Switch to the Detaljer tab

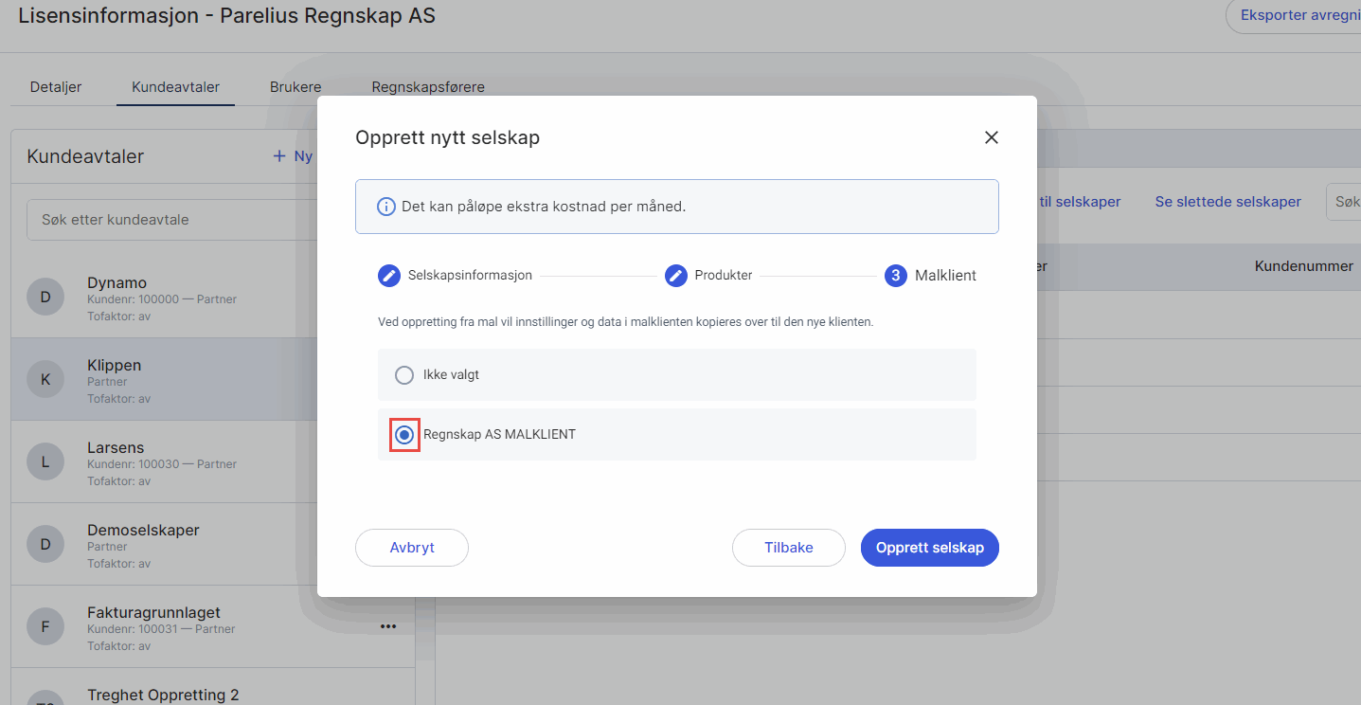tap(56, 87)
